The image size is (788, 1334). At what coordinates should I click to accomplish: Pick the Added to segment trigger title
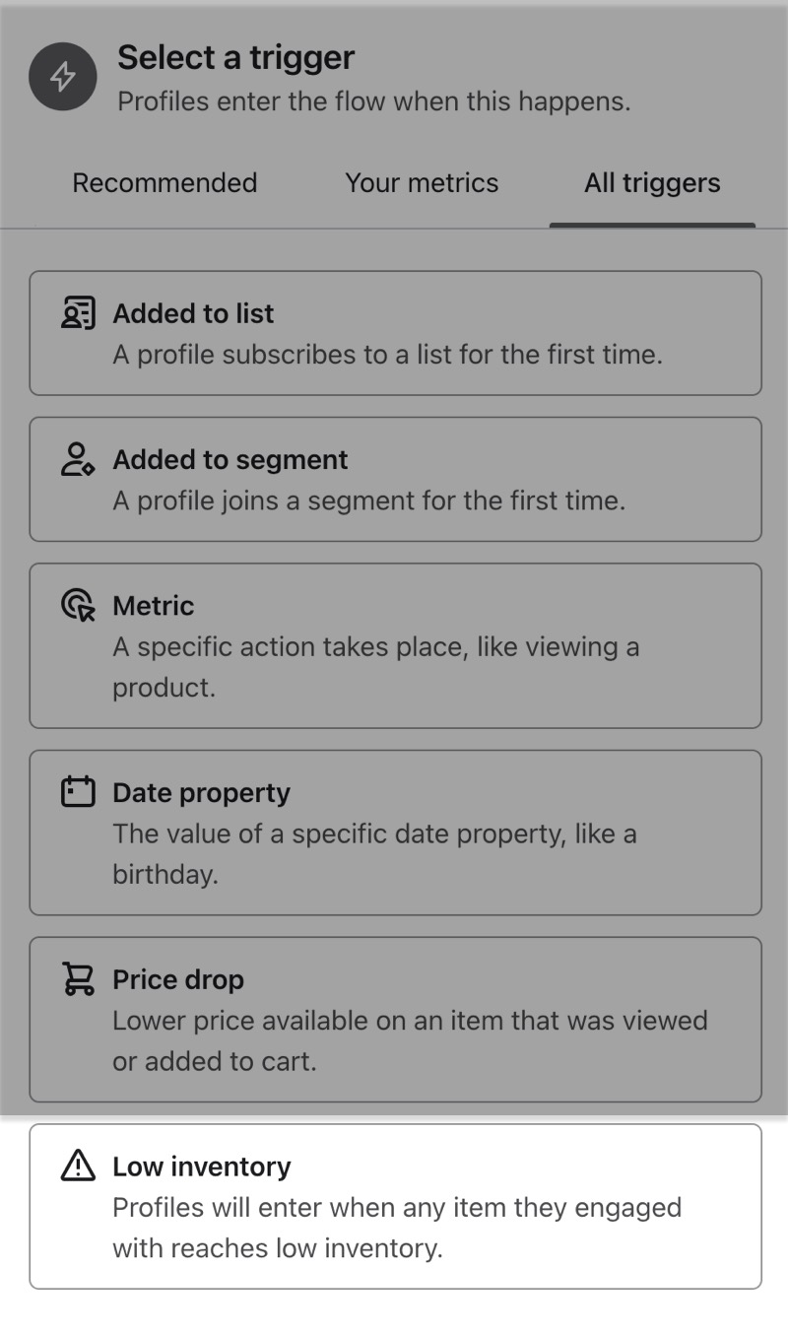(230, 459)
